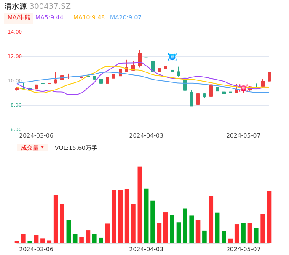Click the stock code 300437.SZ
The image size is (289, 255).
50,6
